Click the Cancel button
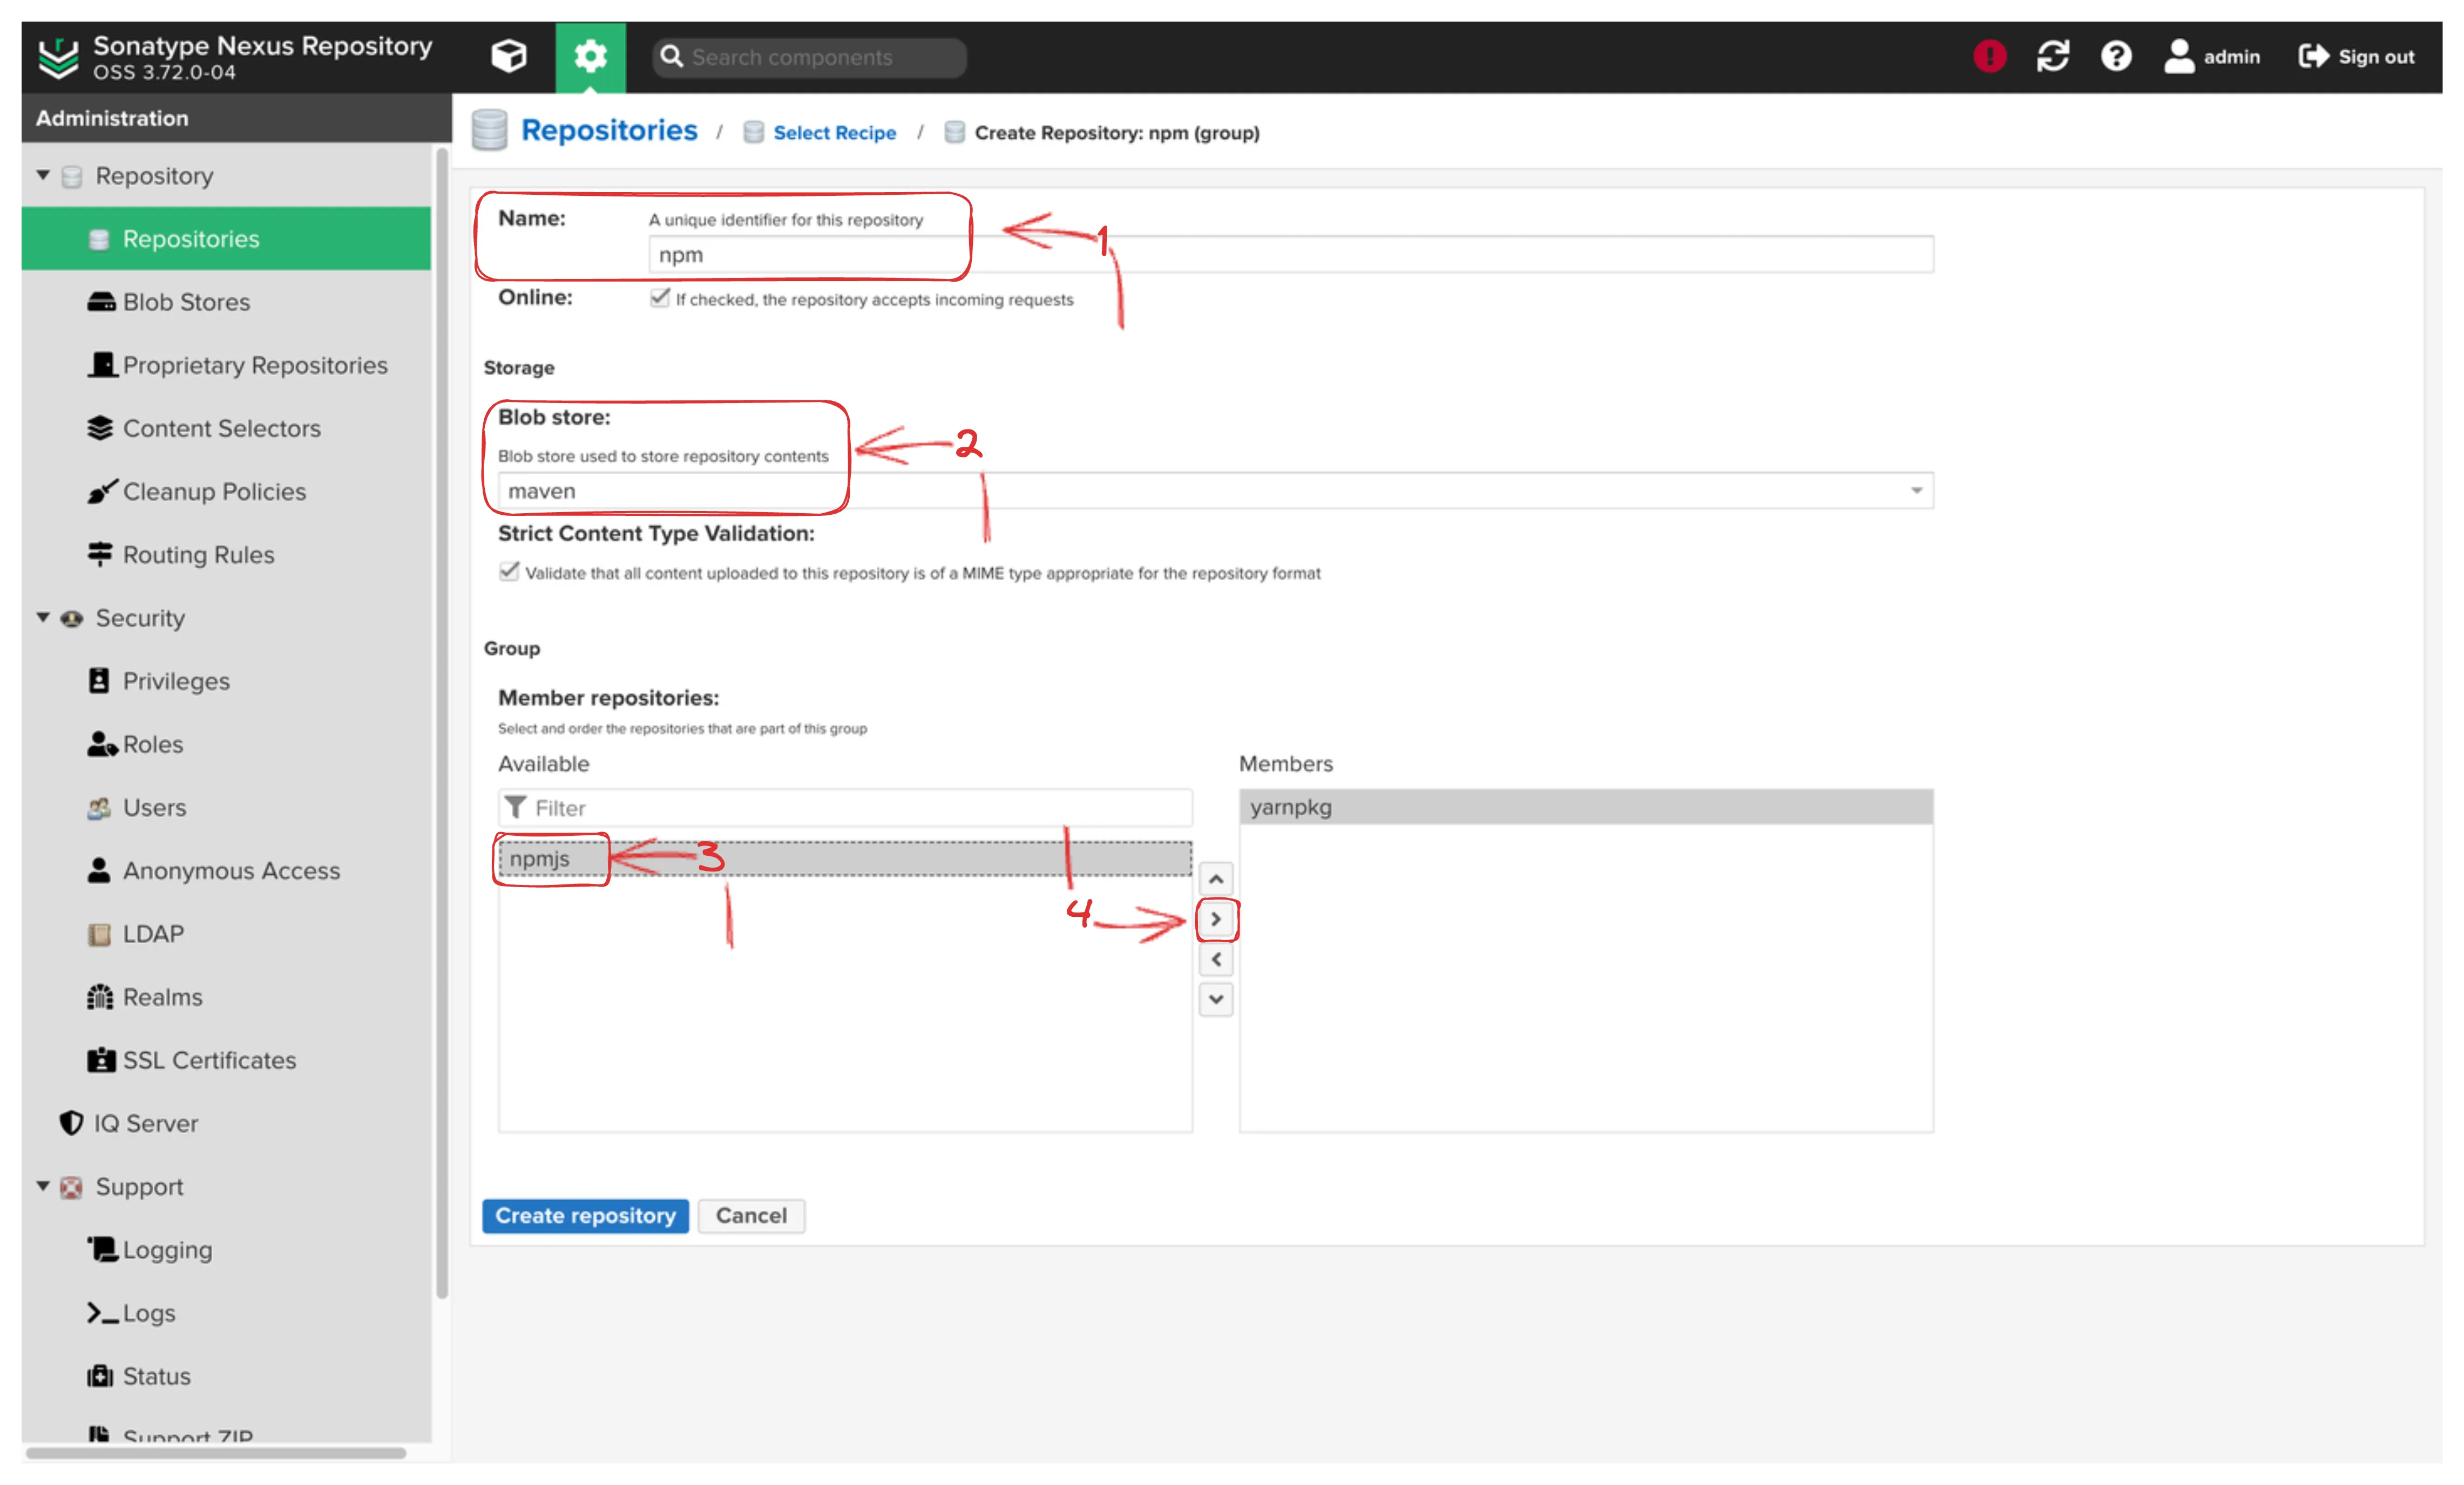 click(751, 1215)
